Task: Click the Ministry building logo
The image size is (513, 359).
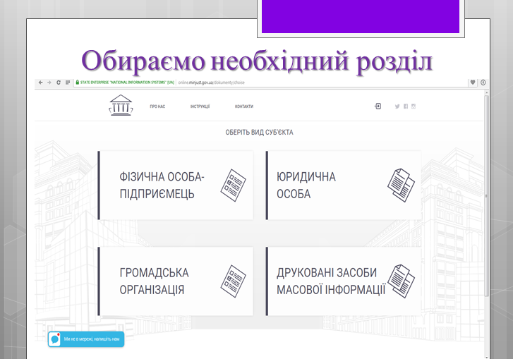Action: (121, 105)
